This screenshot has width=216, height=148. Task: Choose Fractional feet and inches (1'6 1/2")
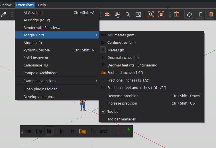point(151,87)
